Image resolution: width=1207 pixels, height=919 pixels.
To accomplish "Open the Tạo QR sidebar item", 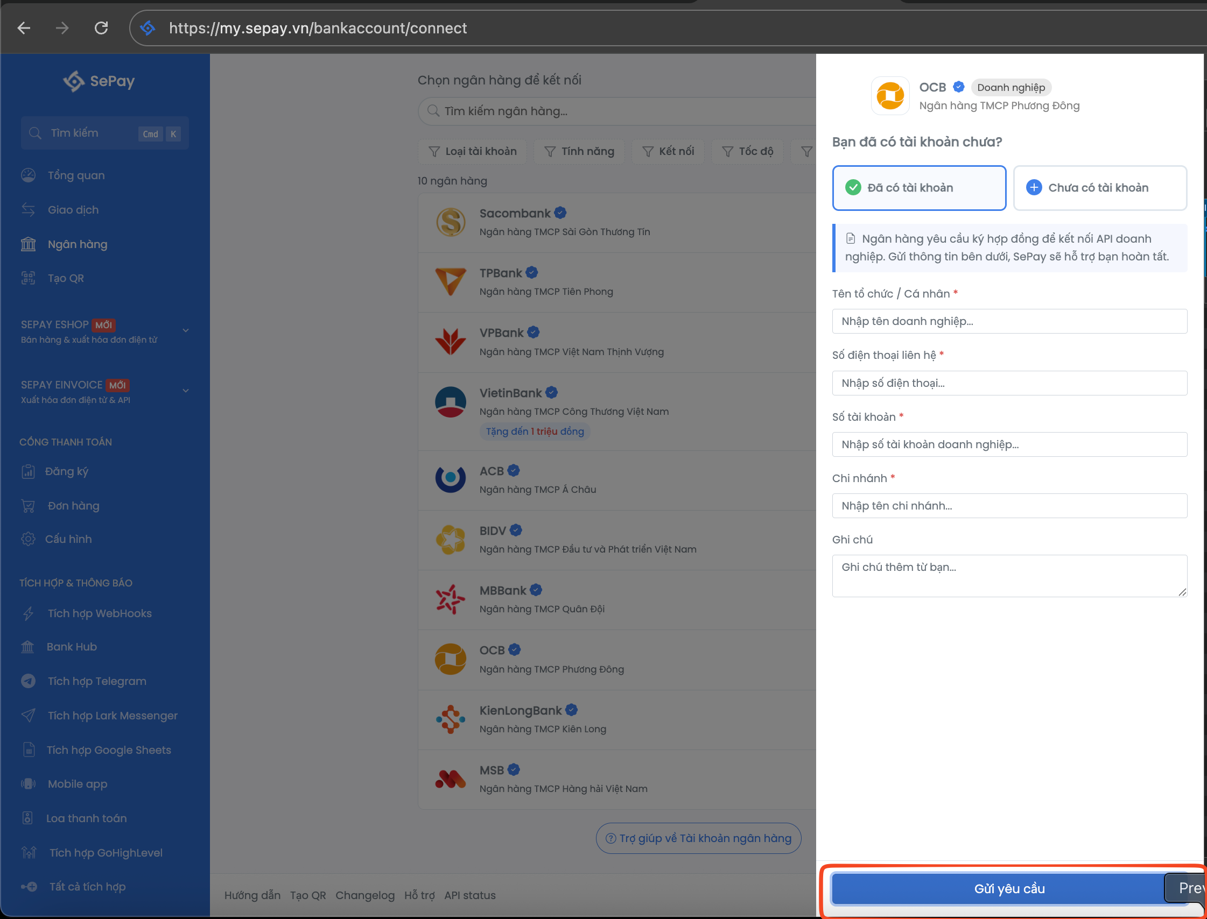I will (x=66, y=278).
